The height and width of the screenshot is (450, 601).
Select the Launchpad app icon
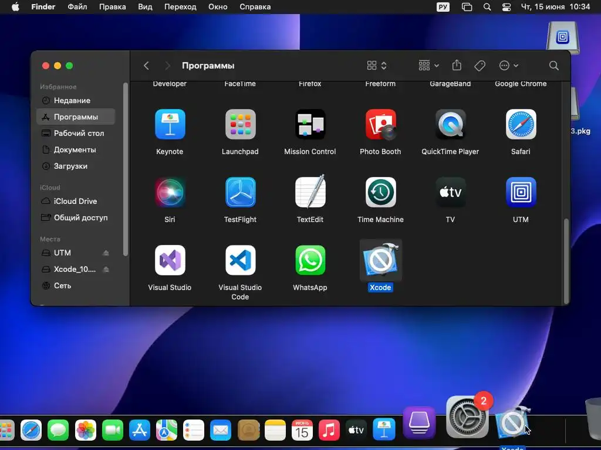coord(240,124)
